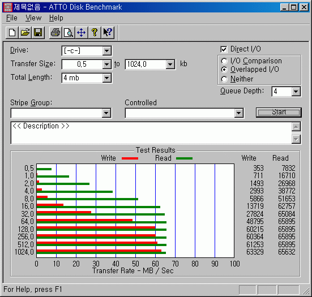Click the Read value 16710
The width and height of the screenshot is (312, 297).
coord(287,175)
